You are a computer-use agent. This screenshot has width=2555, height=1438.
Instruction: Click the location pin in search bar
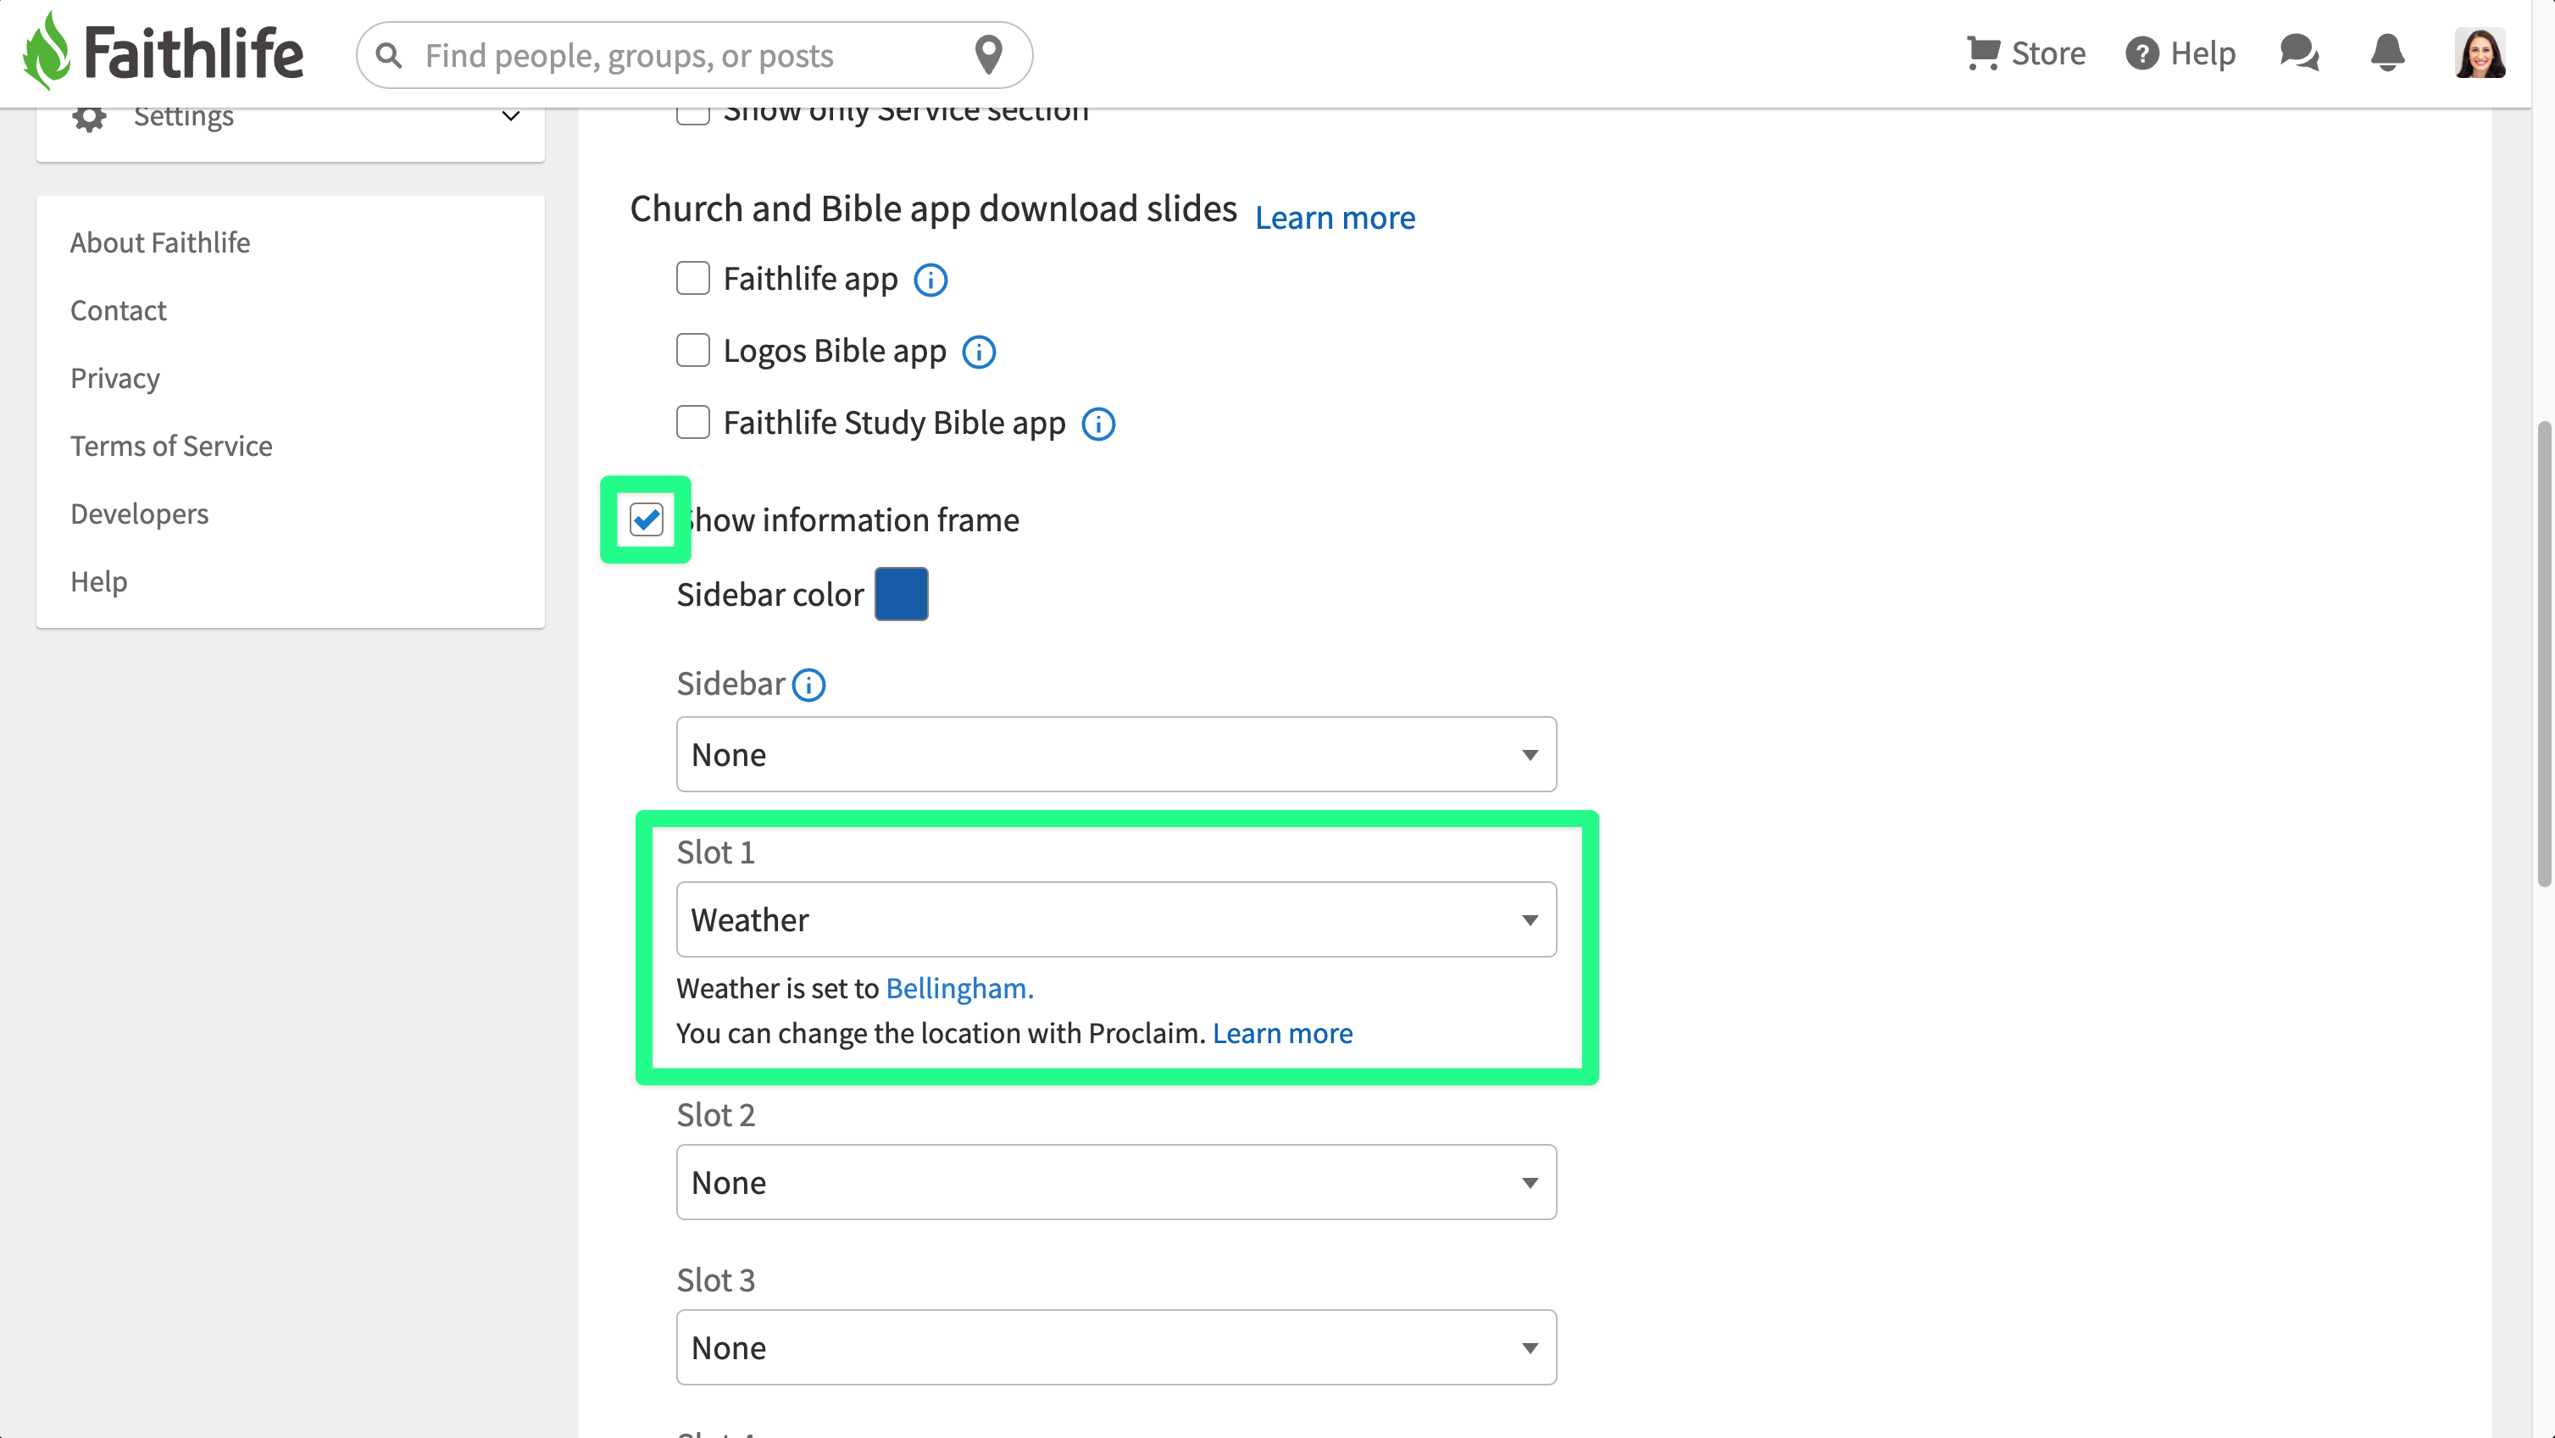[988, 54]
